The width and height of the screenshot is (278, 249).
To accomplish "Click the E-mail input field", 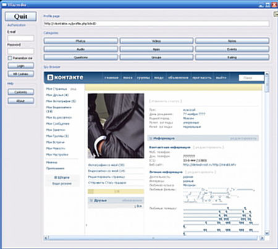I will tap(21, 38).
